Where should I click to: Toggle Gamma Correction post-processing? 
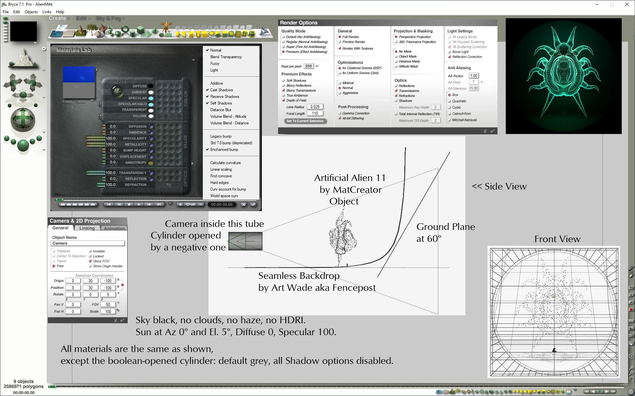354,113
